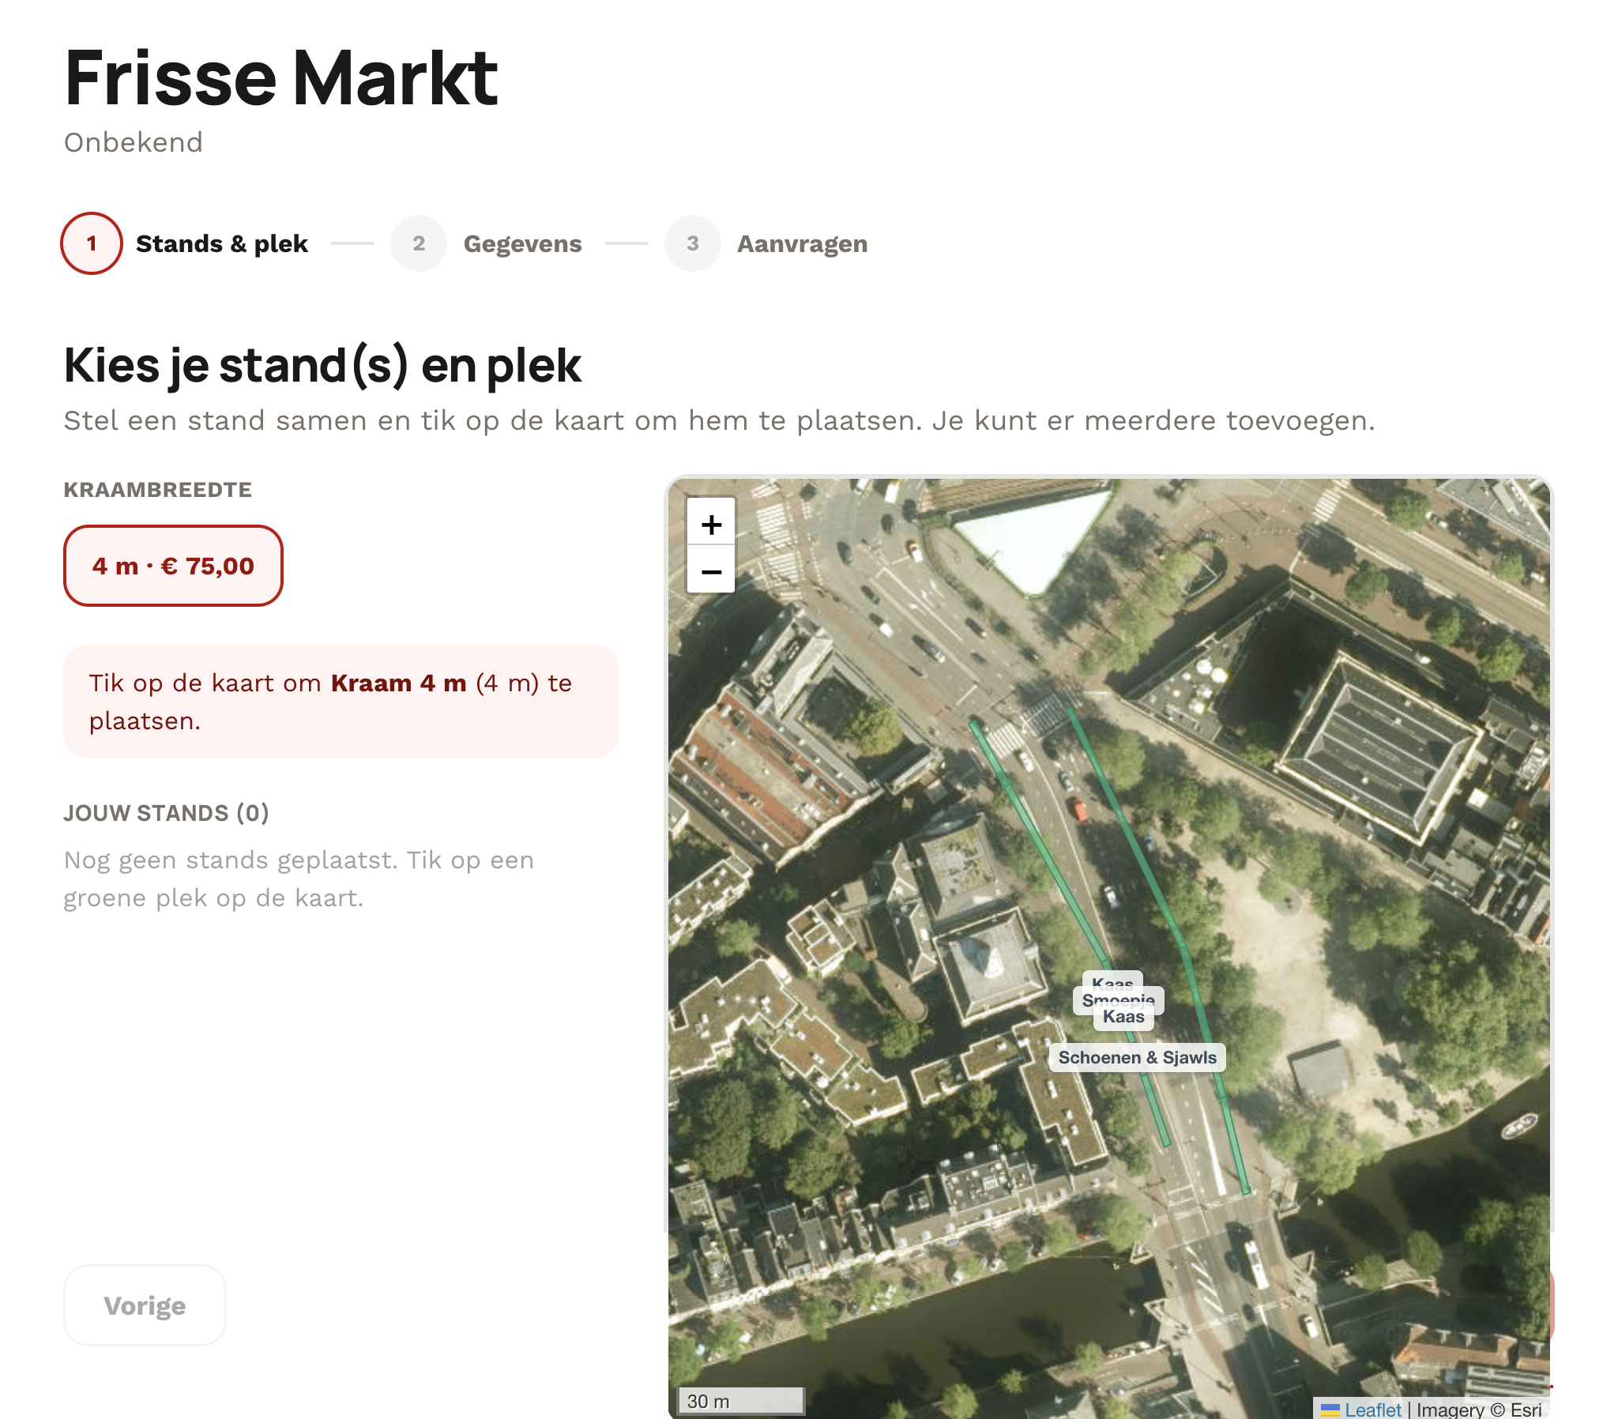This screenshot has width=1618, height=1419.
Task: Click the JOUW STANDS (0) heading
Action: tap(166, 812)
